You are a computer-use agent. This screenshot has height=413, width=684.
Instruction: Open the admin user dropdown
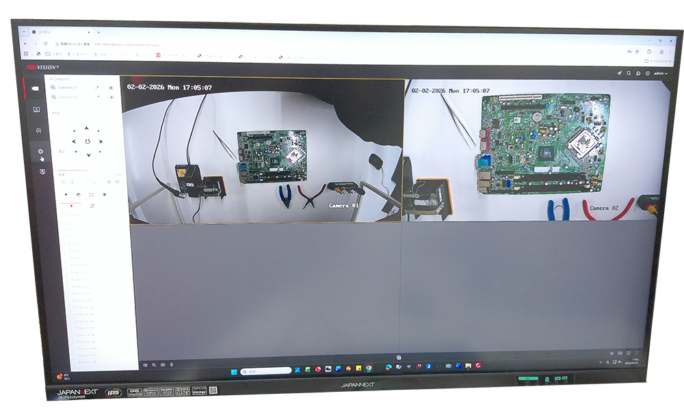[660, 73]
